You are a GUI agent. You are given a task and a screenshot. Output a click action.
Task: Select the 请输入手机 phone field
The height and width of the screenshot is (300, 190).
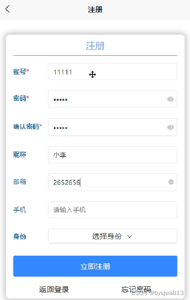click(113, 210)
